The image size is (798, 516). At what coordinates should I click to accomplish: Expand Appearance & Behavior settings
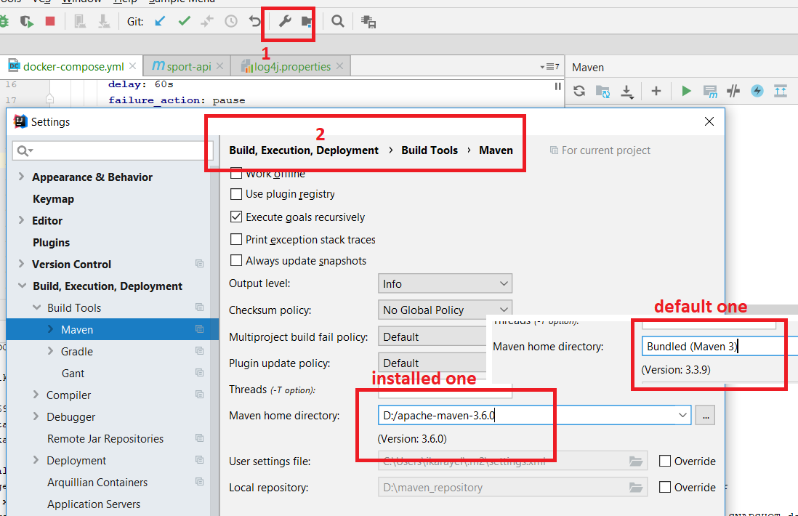click(x=21, y=177)
